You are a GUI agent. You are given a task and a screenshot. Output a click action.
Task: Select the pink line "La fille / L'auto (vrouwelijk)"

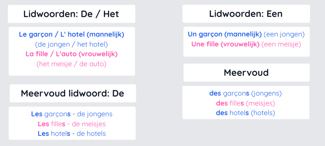pyautogui.click(x=72, y=54)
